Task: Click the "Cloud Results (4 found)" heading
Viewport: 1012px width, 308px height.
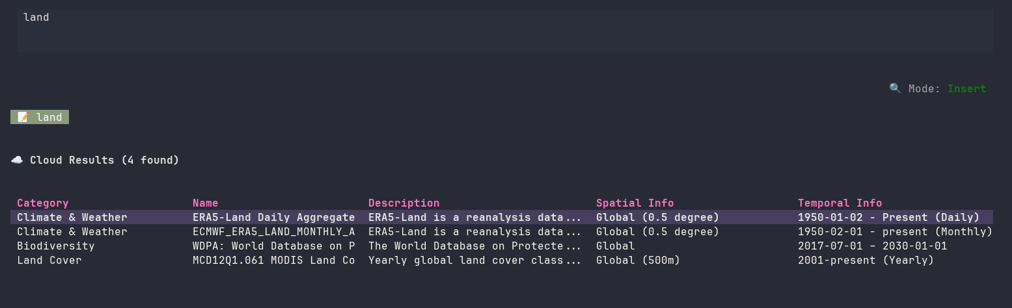Action: (x=104, y=160)
